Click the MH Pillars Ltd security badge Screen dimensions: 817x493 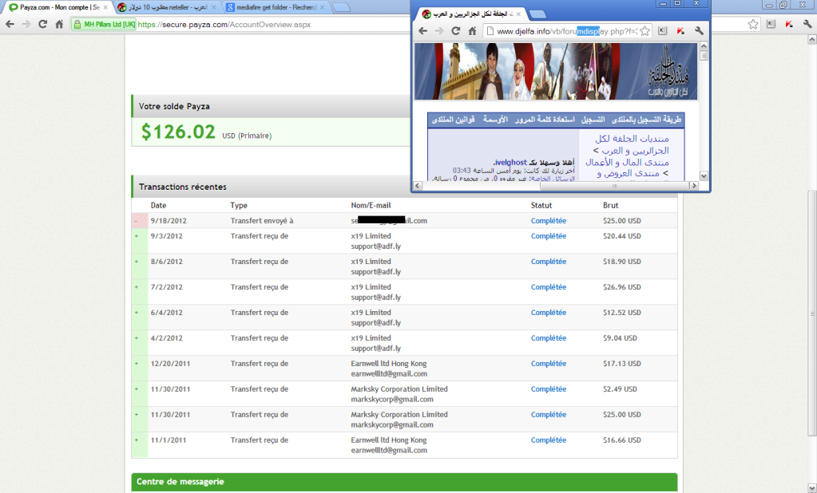(x=104, y=25)
